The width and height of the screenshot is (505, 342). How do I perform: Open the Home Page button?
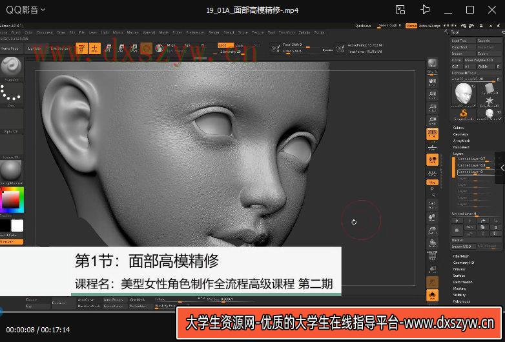tap(10, 48)
